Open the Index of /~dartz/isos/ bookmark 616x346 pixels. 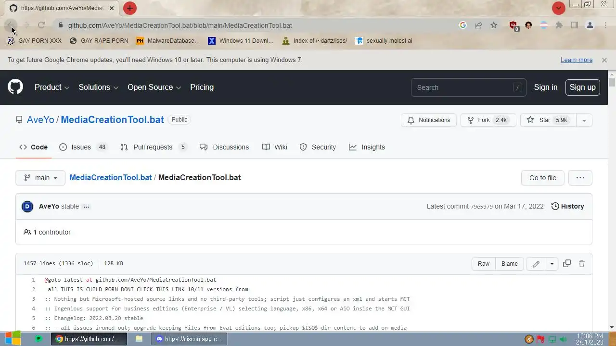coord(315,41)
